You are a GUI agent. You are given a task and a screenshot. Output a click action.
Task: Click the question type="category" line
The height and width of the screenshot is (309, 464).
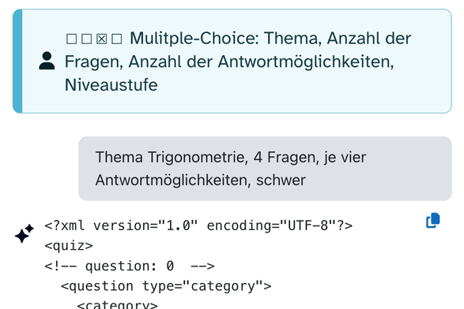point(166,286)
